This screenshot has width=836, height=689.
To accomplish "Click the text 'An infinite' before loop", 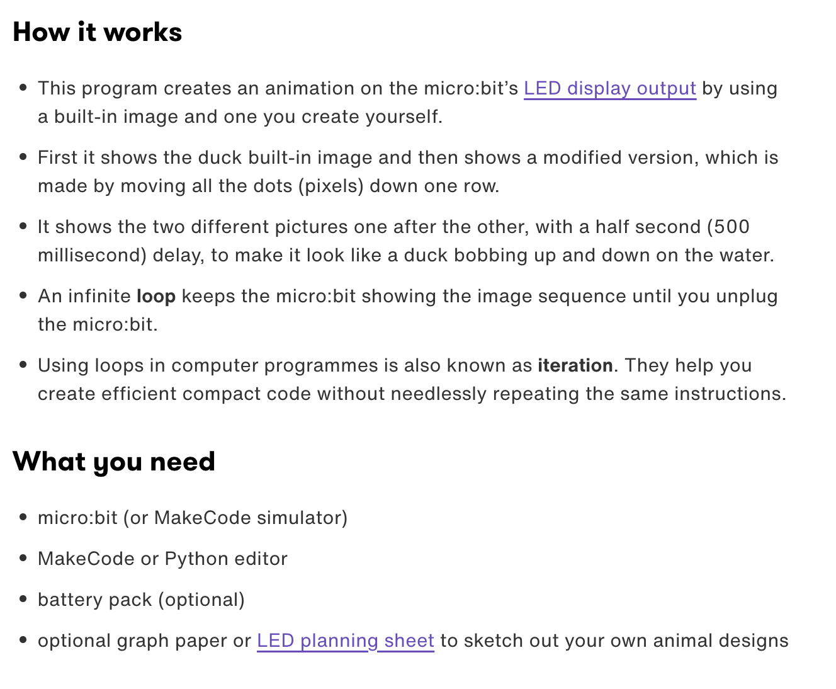I will point(84,296).
